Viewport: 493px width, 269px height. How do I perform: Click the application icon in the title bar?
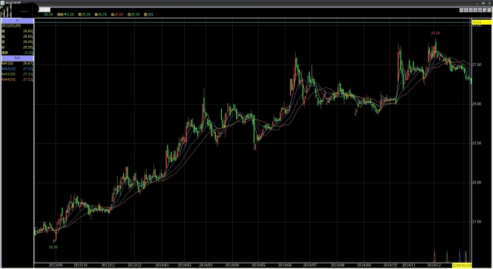2,2
